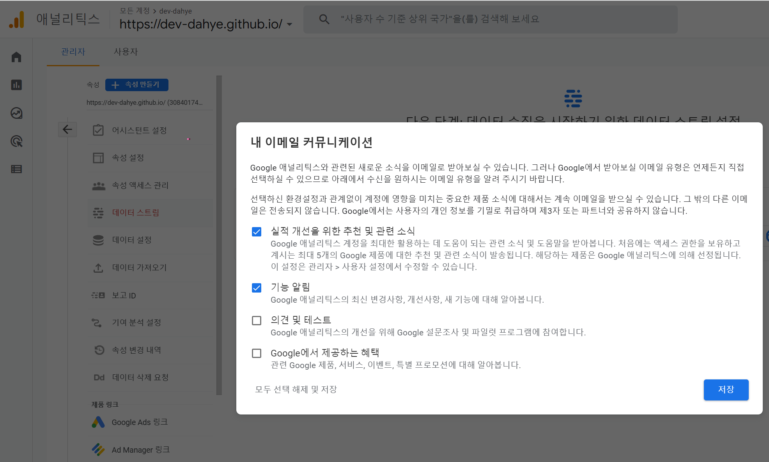Open 기여 분석 설정 menu item

(150, 323)
